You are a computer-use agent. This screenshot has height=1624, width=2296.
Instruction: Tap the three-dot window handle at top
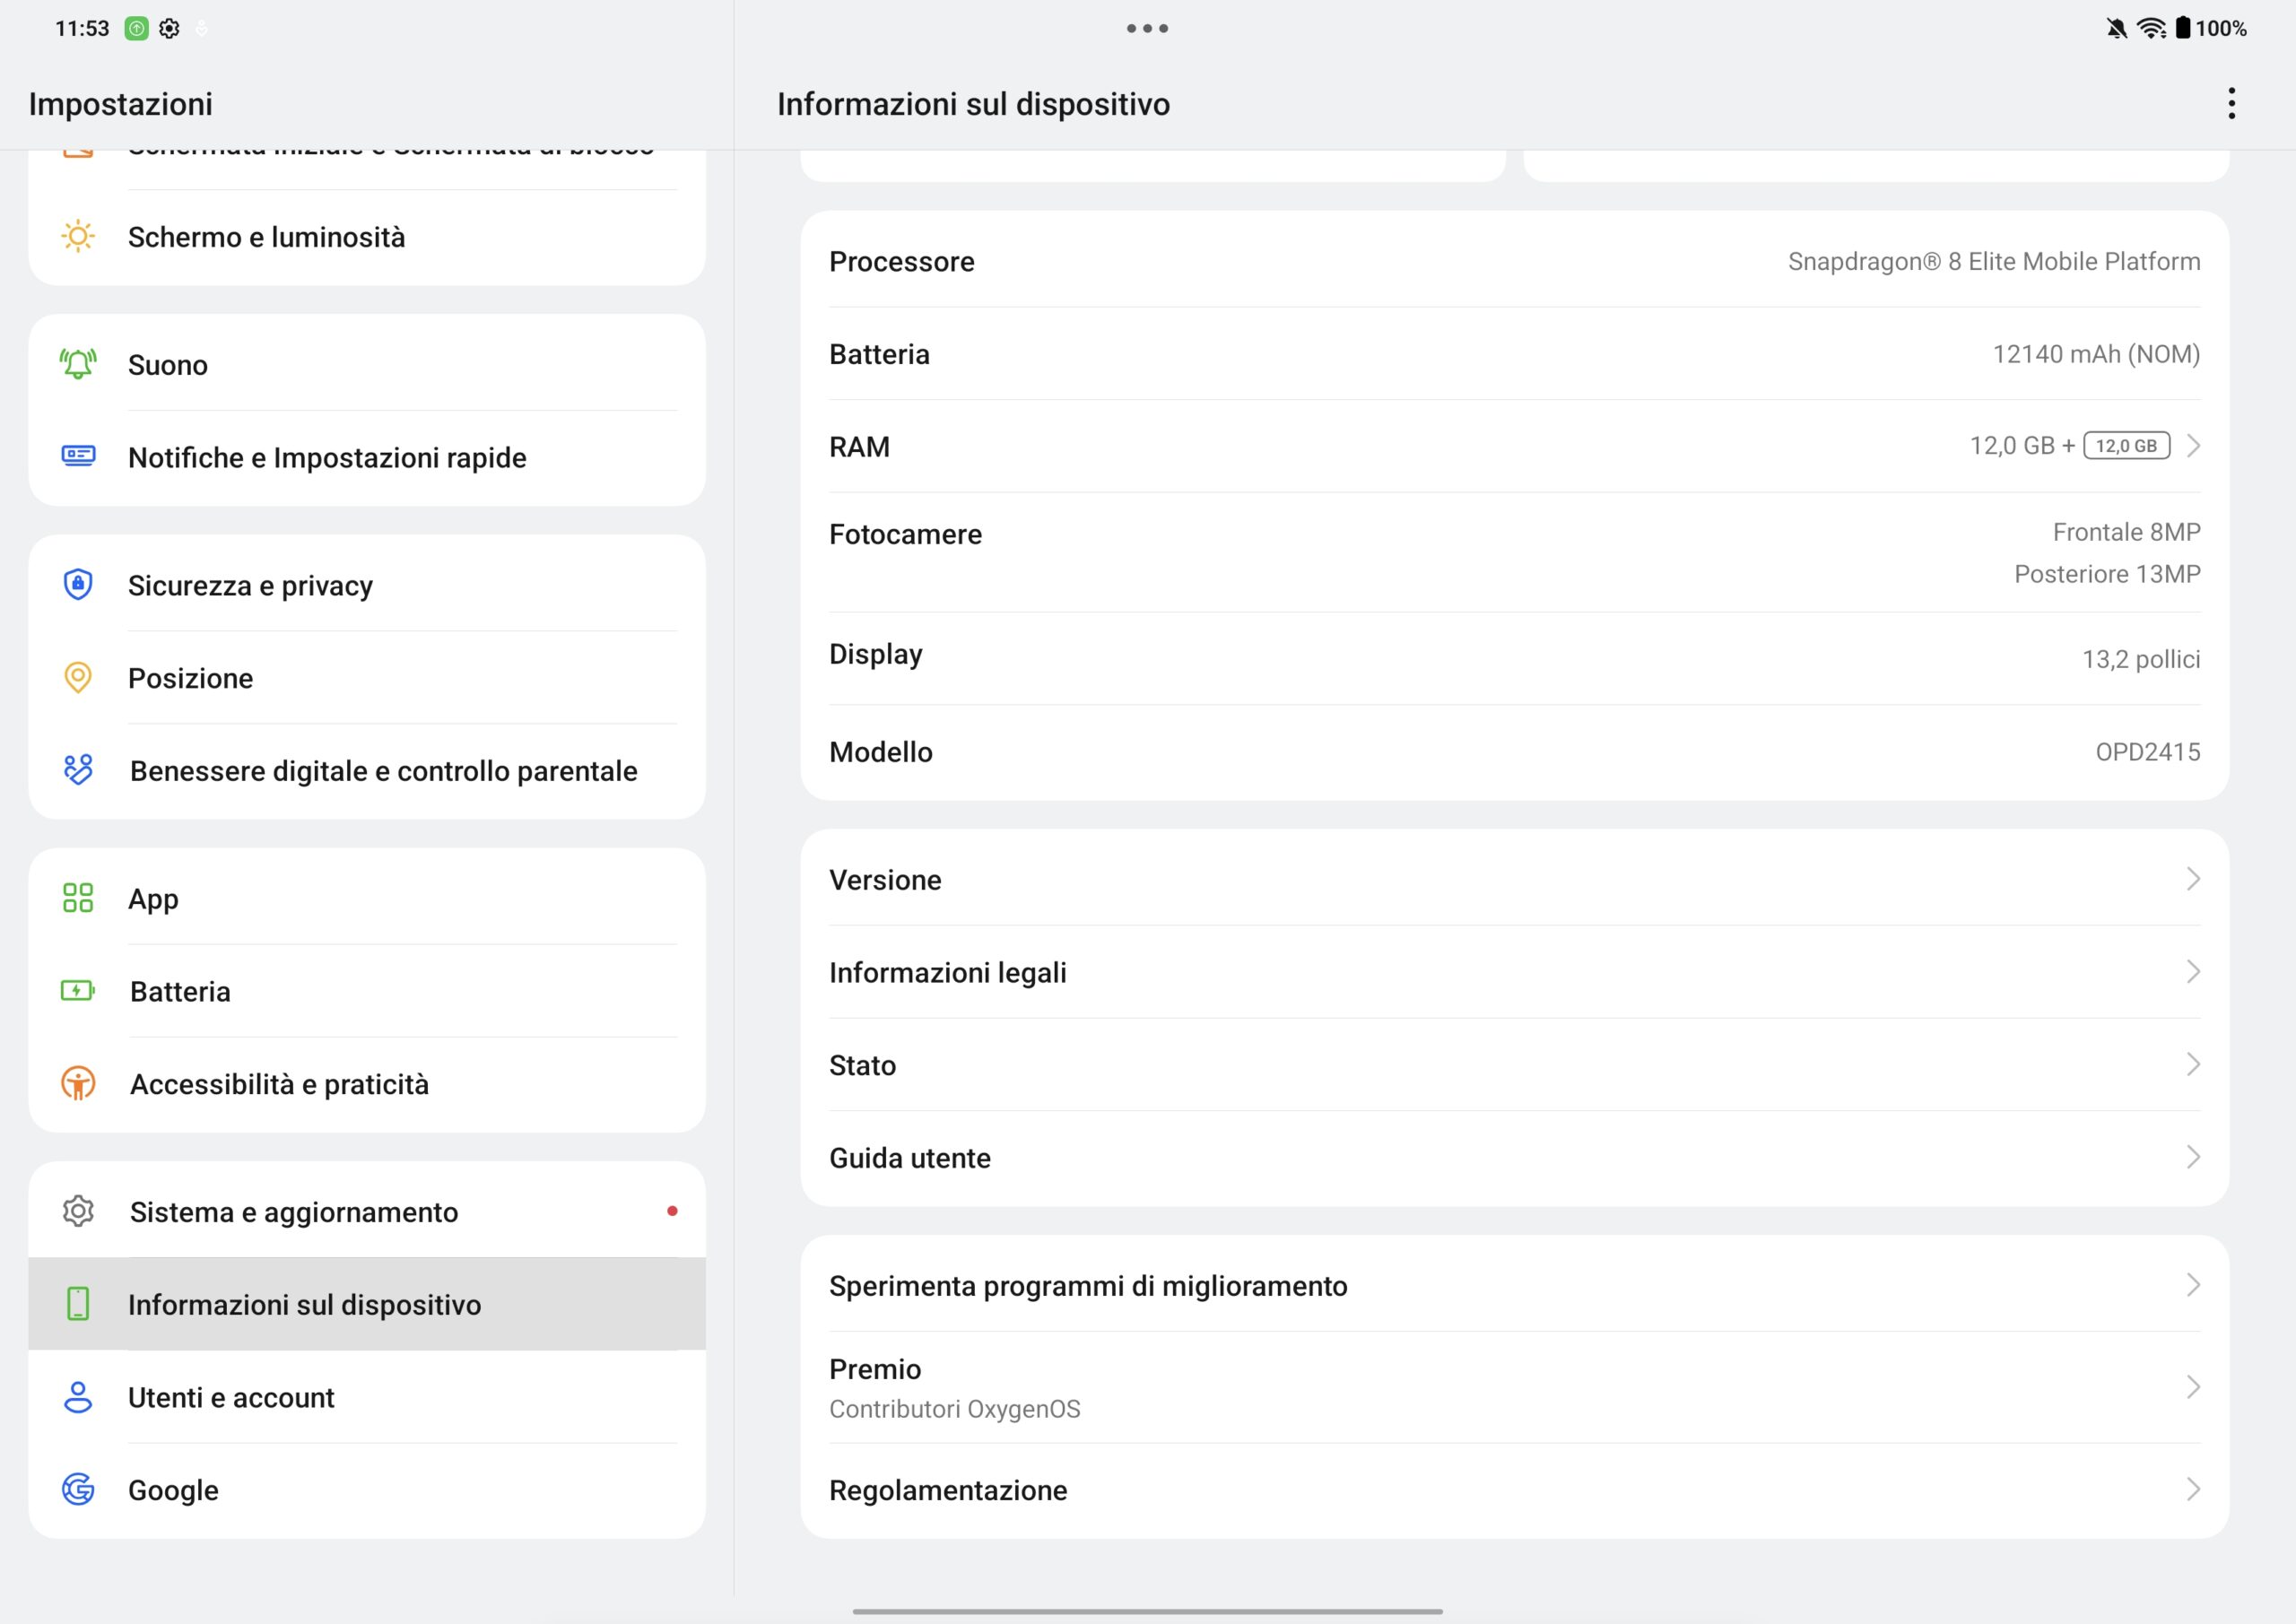1147,28
